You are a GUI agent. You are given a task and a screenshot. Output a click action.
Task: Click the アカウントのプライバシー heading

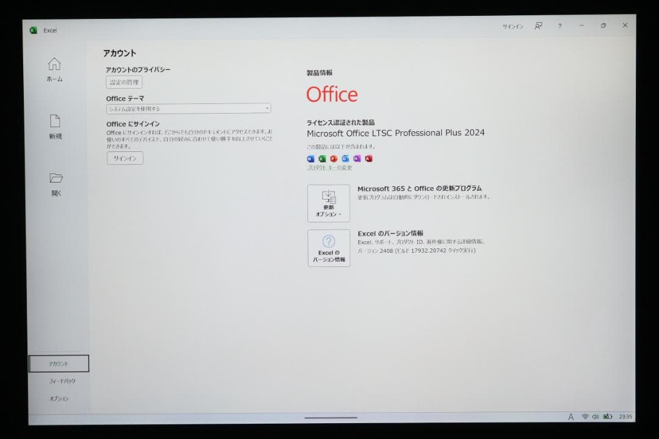(138, 70)
